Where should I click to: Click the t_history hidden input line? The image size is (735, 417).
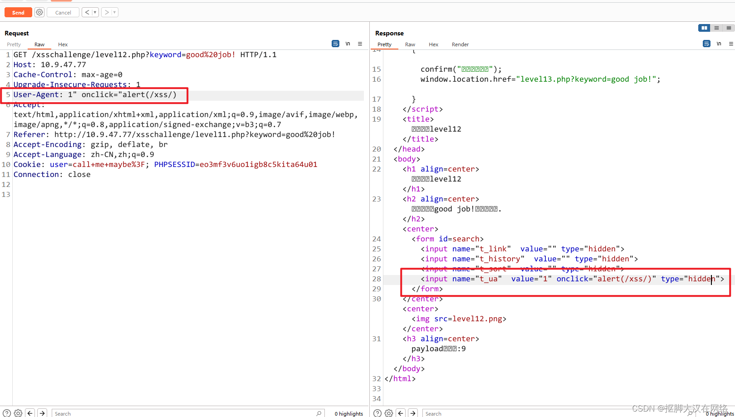tap(529, 259)
